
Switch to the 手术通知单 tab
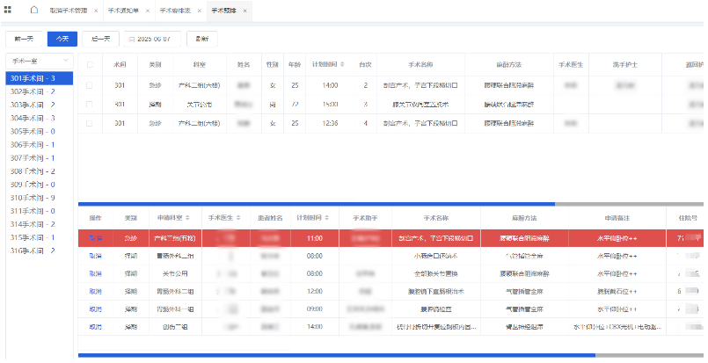(123, 11)
